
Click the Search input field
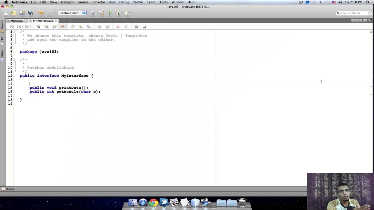tap(354, 13)
